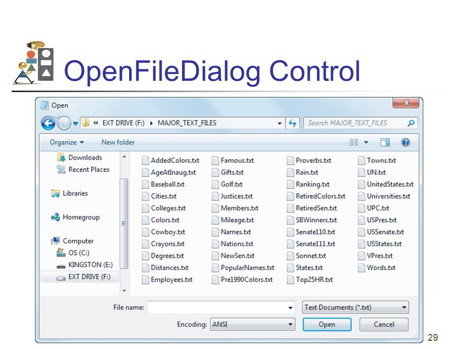Select Libraries in navigation pane
466x349 pixels.
69,193
